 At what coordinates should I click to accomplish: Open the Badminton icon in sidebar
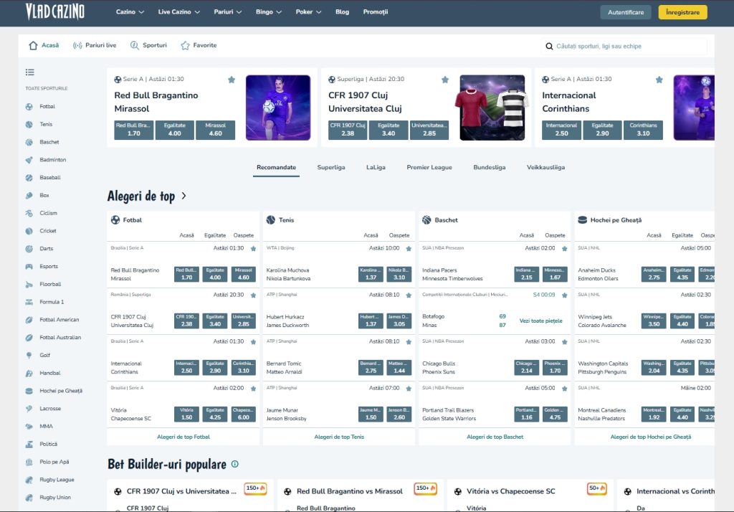(29, 160)
